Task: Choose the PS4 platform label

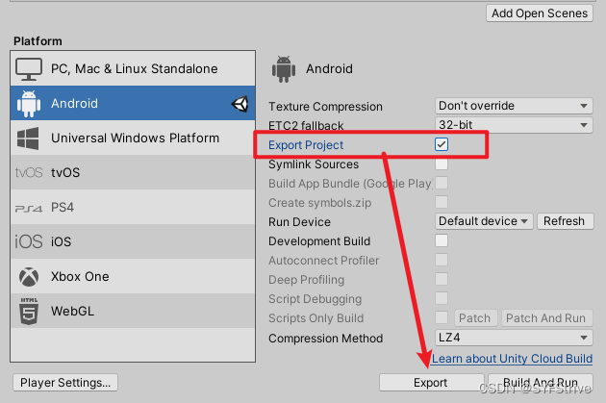Action: (63, 208)
